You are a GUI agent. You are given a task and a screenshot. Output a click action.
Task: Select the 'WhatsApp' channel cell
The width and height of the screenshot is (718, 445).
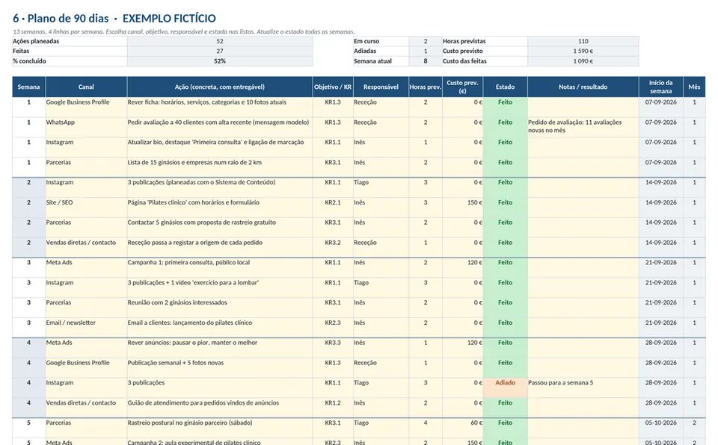point(86,127)
